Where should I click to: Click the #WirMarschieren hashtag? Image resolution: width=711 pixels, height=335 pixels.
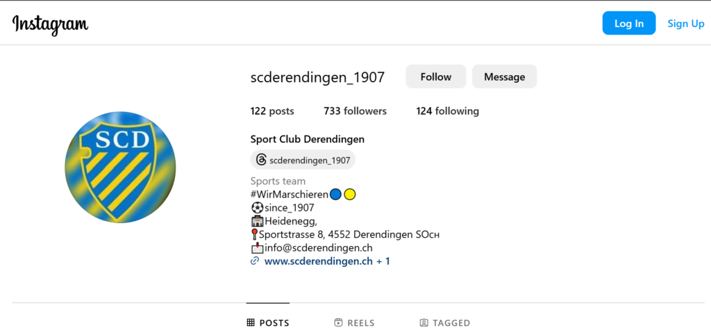point(289,195)
